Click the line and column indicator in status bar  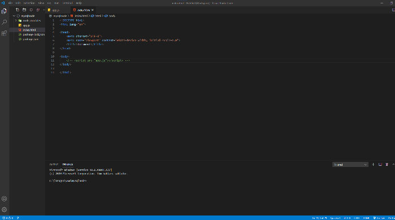click(x=319, y=218)
